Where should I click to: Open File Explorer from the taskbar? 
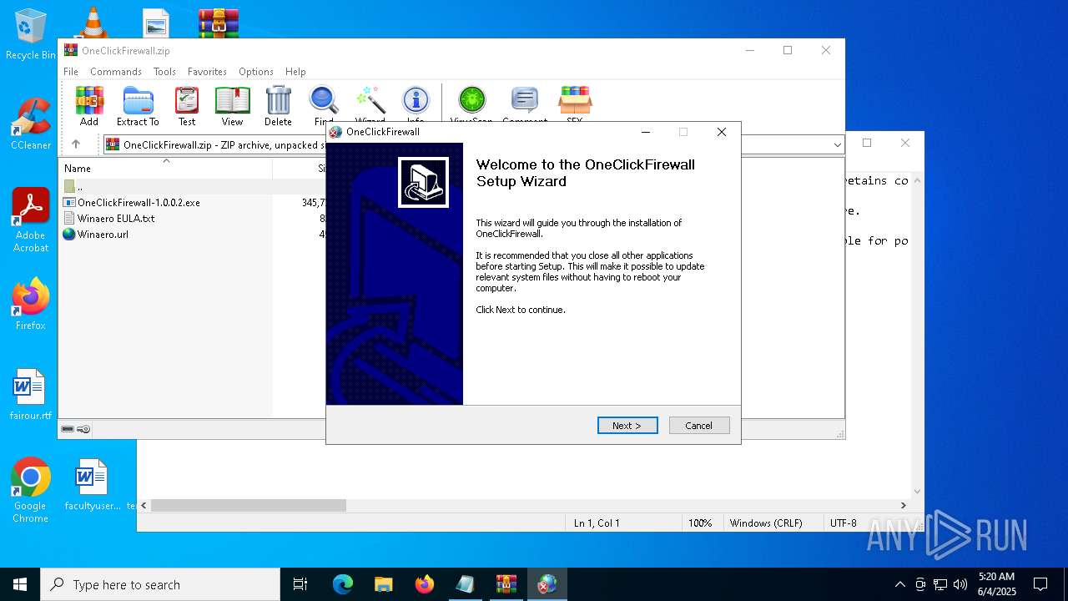click(x=384, y=584)
